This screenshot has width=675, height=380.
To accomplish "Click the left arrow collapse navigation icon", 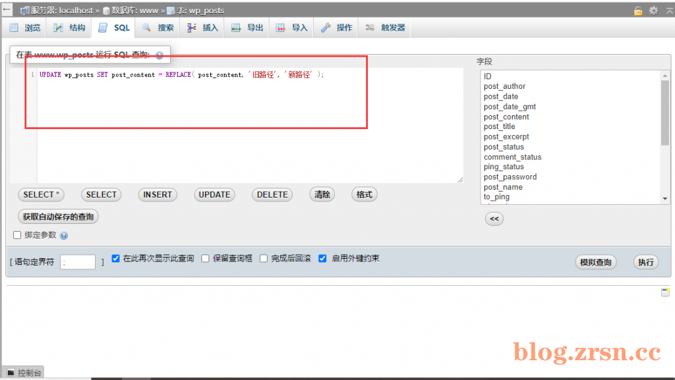I will coord(7,9).
